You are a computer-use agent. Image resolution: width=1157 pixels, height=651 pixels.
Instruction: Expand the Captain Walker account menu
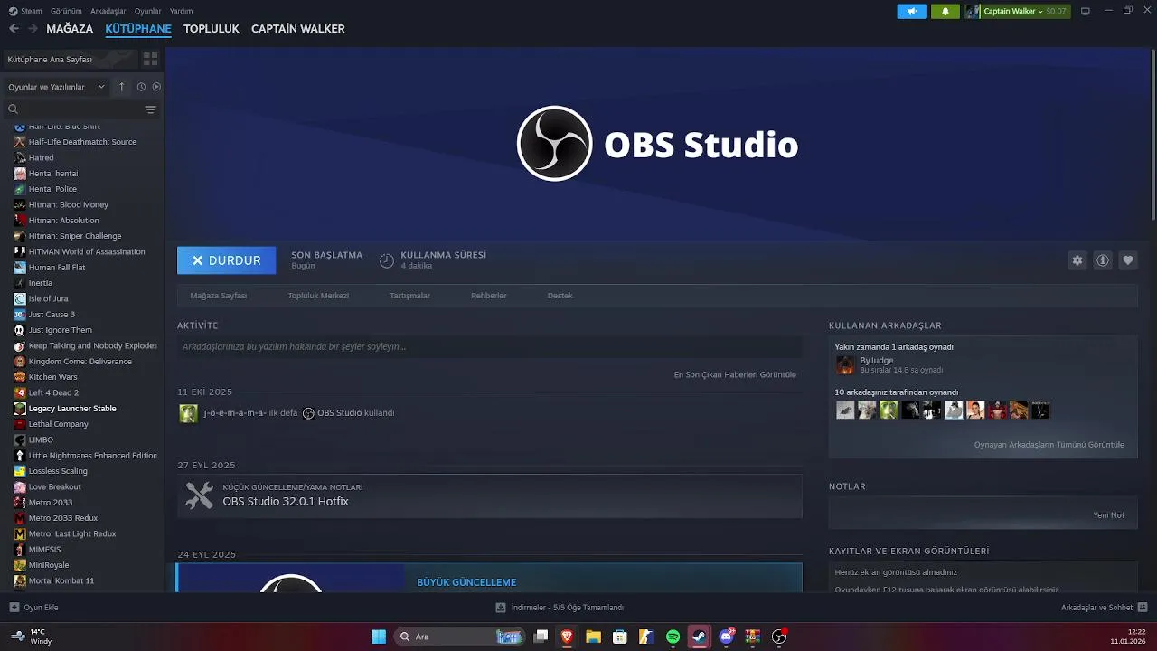(1018, 11)
